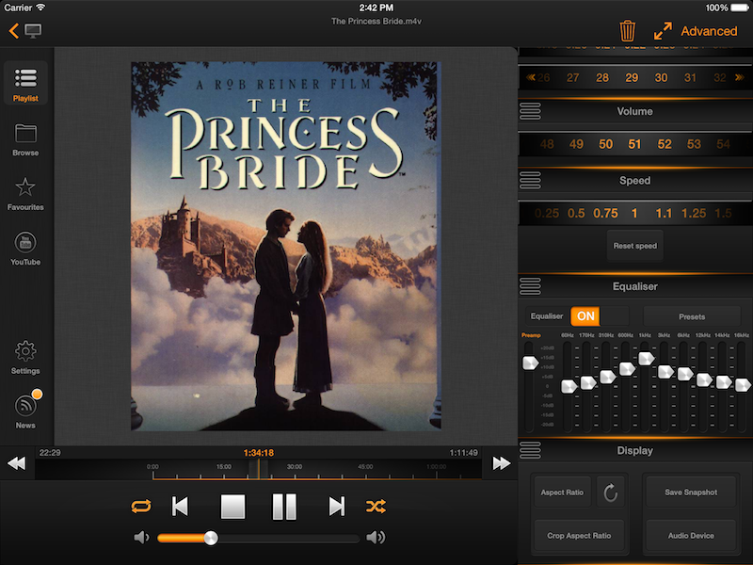
Task: Close the Advanced panel
Action: coord(709,31)
